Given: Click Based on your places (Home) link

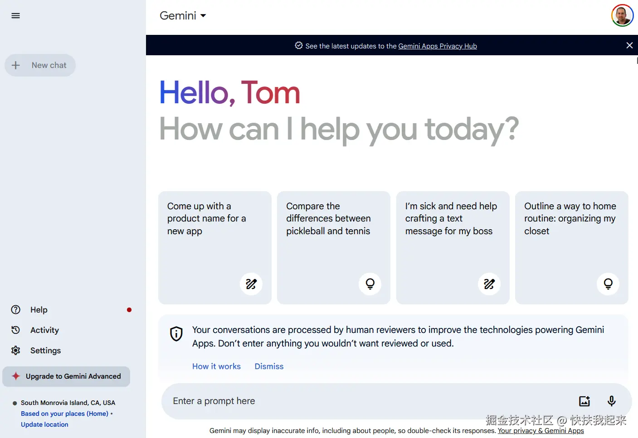Looking at the screenshot, I should (64, 414).
